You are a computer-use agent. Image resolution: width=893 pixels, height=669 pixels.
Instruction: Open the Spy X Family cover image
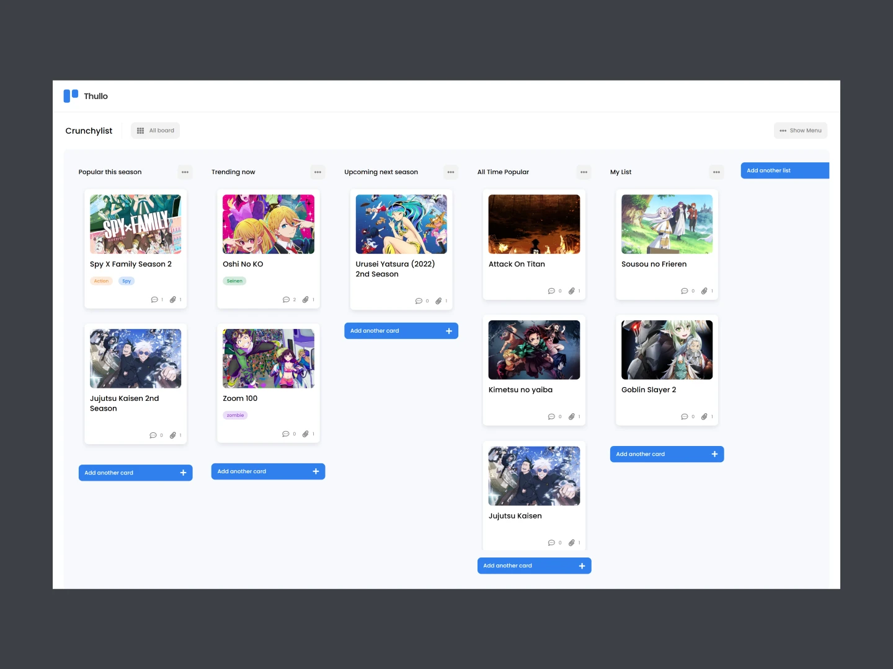click(x=135, y=224)
